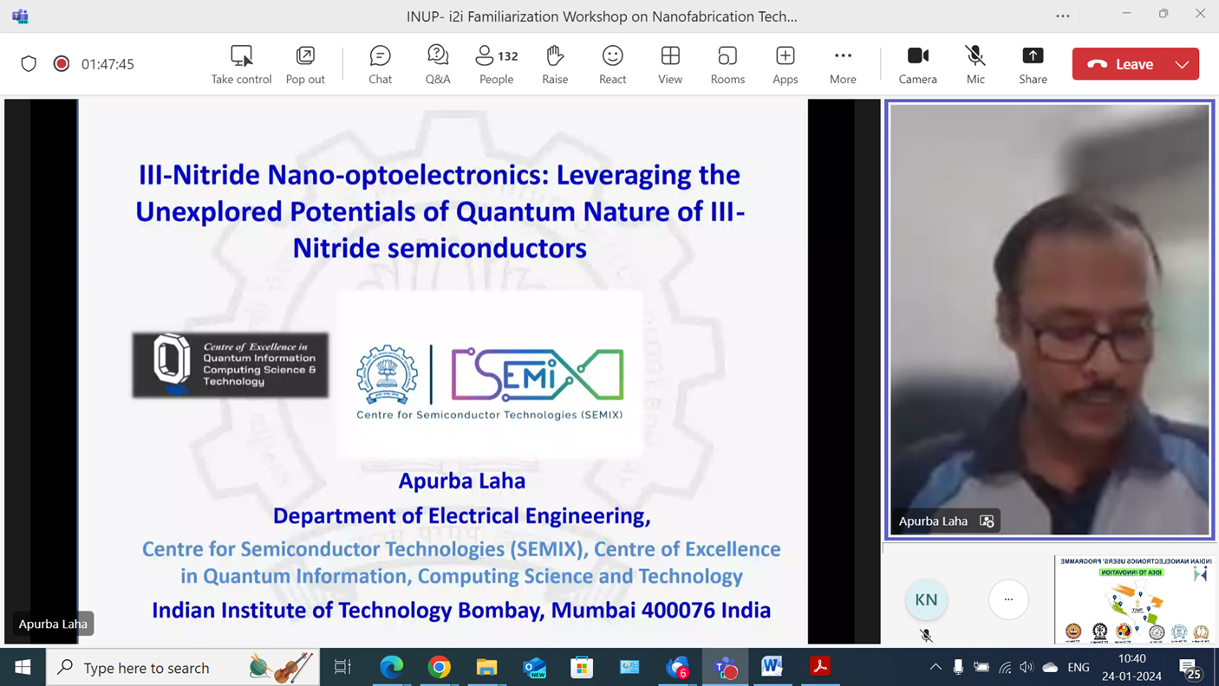Open the More actions menu
Viewport: 1219px width, 686px height.
tap(843, 65)
